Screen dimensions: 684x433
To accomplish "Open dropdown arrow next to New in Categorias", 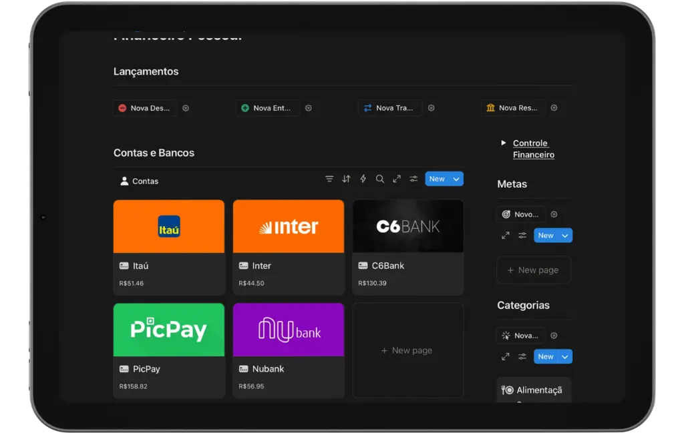I will (x=565, y=357).
